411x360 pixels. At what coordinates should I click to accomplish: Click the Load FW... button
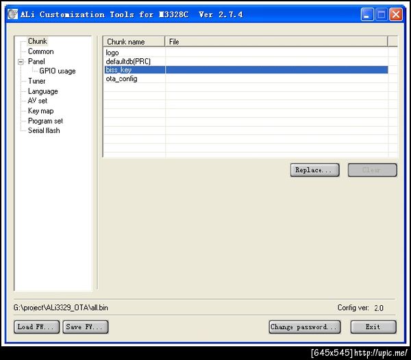(x=36, y=326)
